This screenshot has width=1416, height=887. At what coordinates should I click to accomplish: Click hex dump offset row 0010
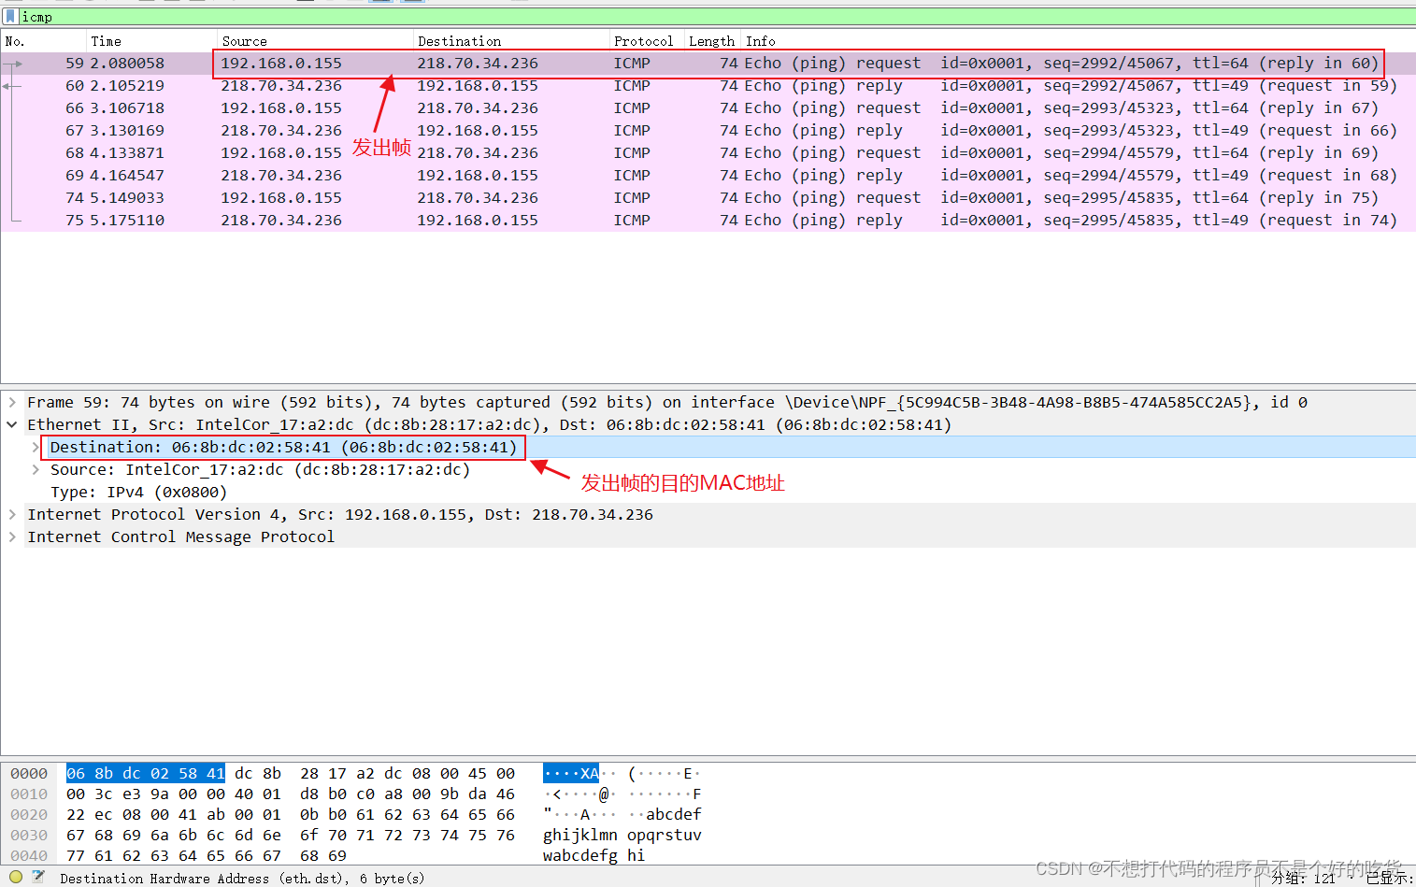point(29,794)
